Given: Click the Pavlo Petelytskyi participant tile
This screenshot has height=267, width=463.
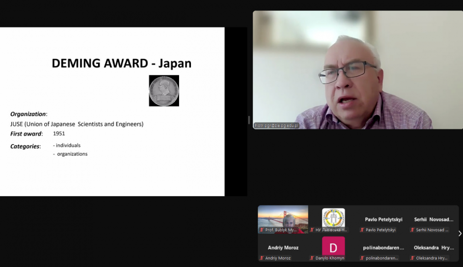Looking at the screenshot, I should tap(384, 220).
